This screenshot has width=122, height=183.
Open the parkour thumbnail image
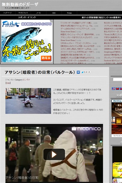(28, 101)
